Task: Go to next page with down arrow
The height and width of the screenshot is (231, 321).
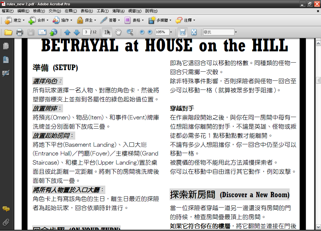Action: coord(76,32)
